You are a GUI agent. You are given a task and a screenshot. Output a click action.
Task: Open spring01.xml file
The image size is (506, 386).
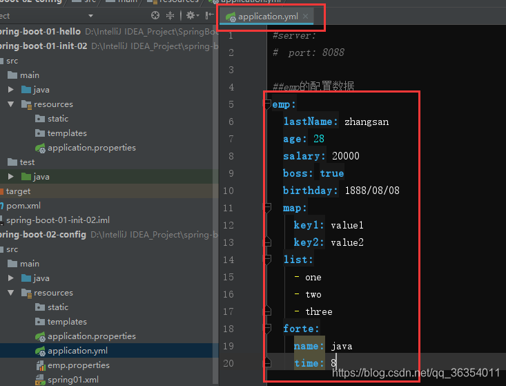(x=73, y=380)
